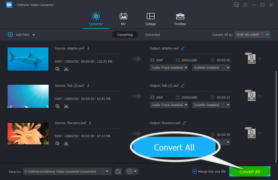The image size is (278, 180).
Task: Open the MV tab
Action: coord(123,19)
